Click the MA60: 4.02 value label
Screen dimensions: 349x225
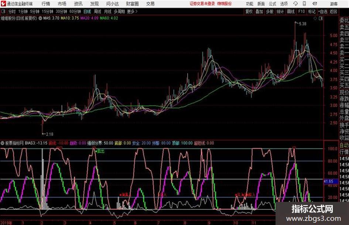pyautogui.click(x=109, y=18)
